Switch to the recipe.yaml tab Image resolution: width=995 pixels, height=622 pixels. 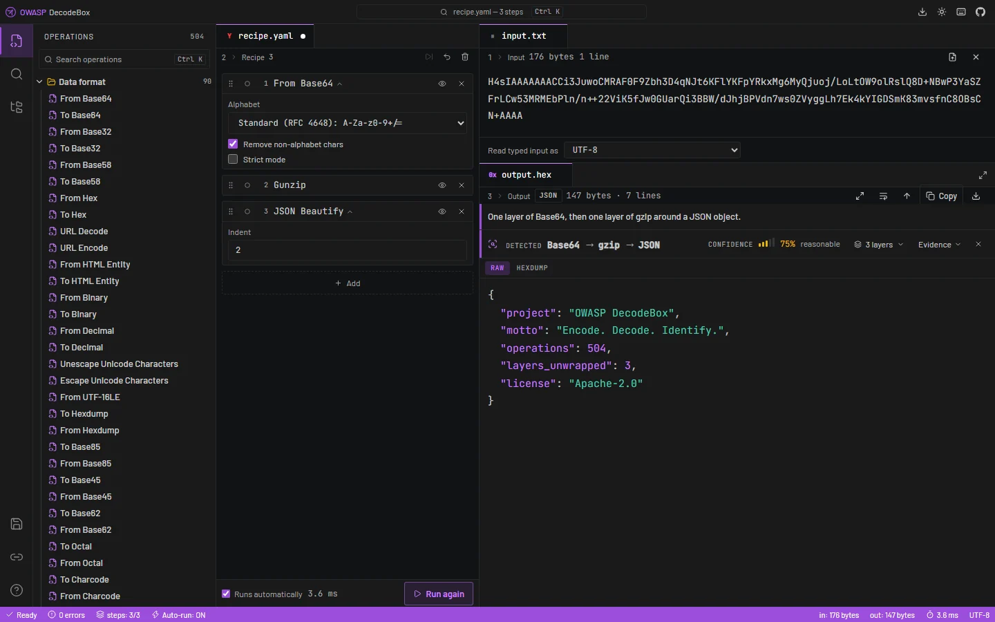[265, 36]
